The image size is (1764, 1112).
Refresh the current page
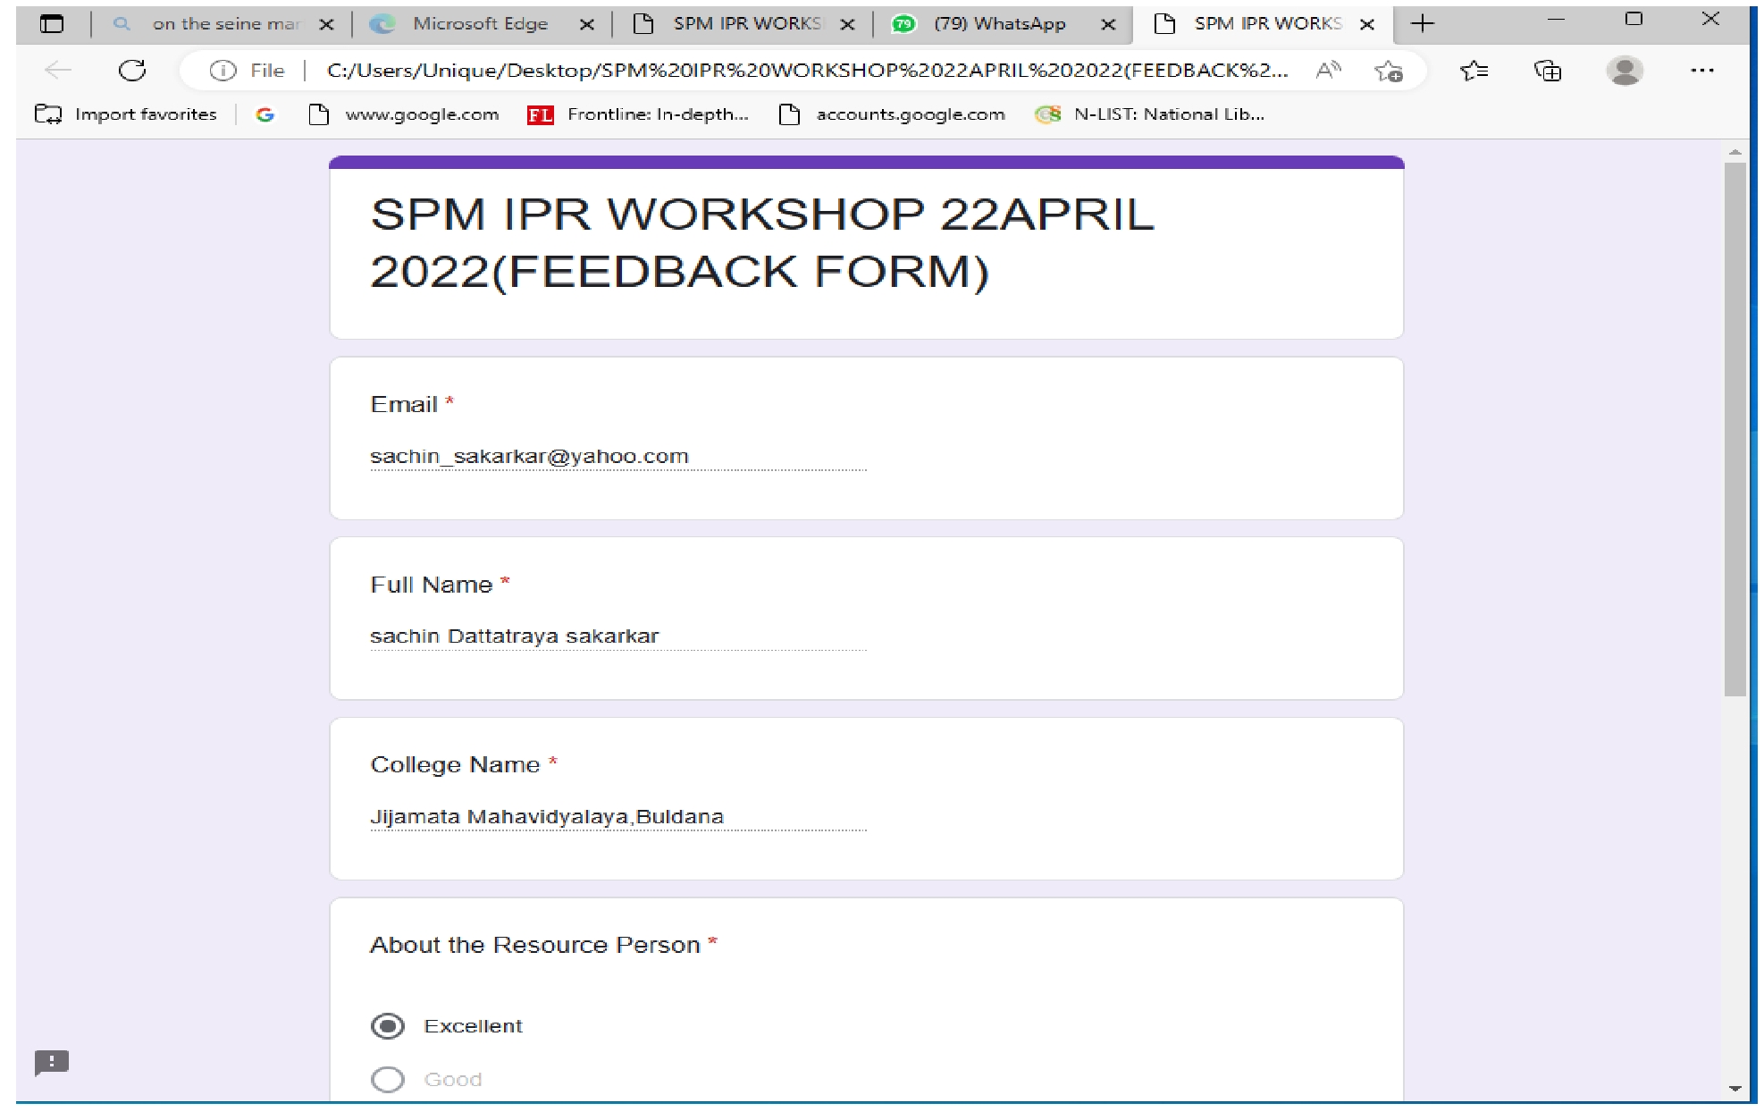[x=132, y=70]
